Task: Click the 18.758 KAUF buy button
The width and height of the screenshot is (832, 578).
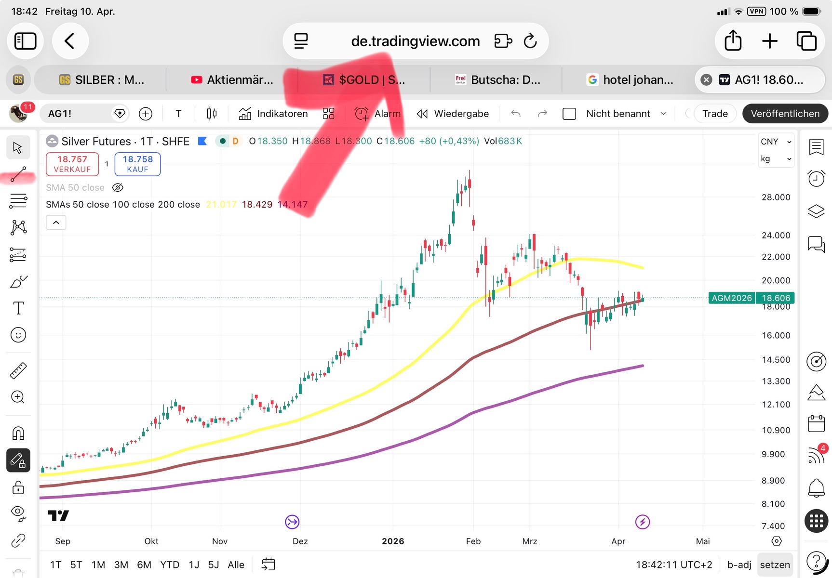Action: tap(137, 164)
